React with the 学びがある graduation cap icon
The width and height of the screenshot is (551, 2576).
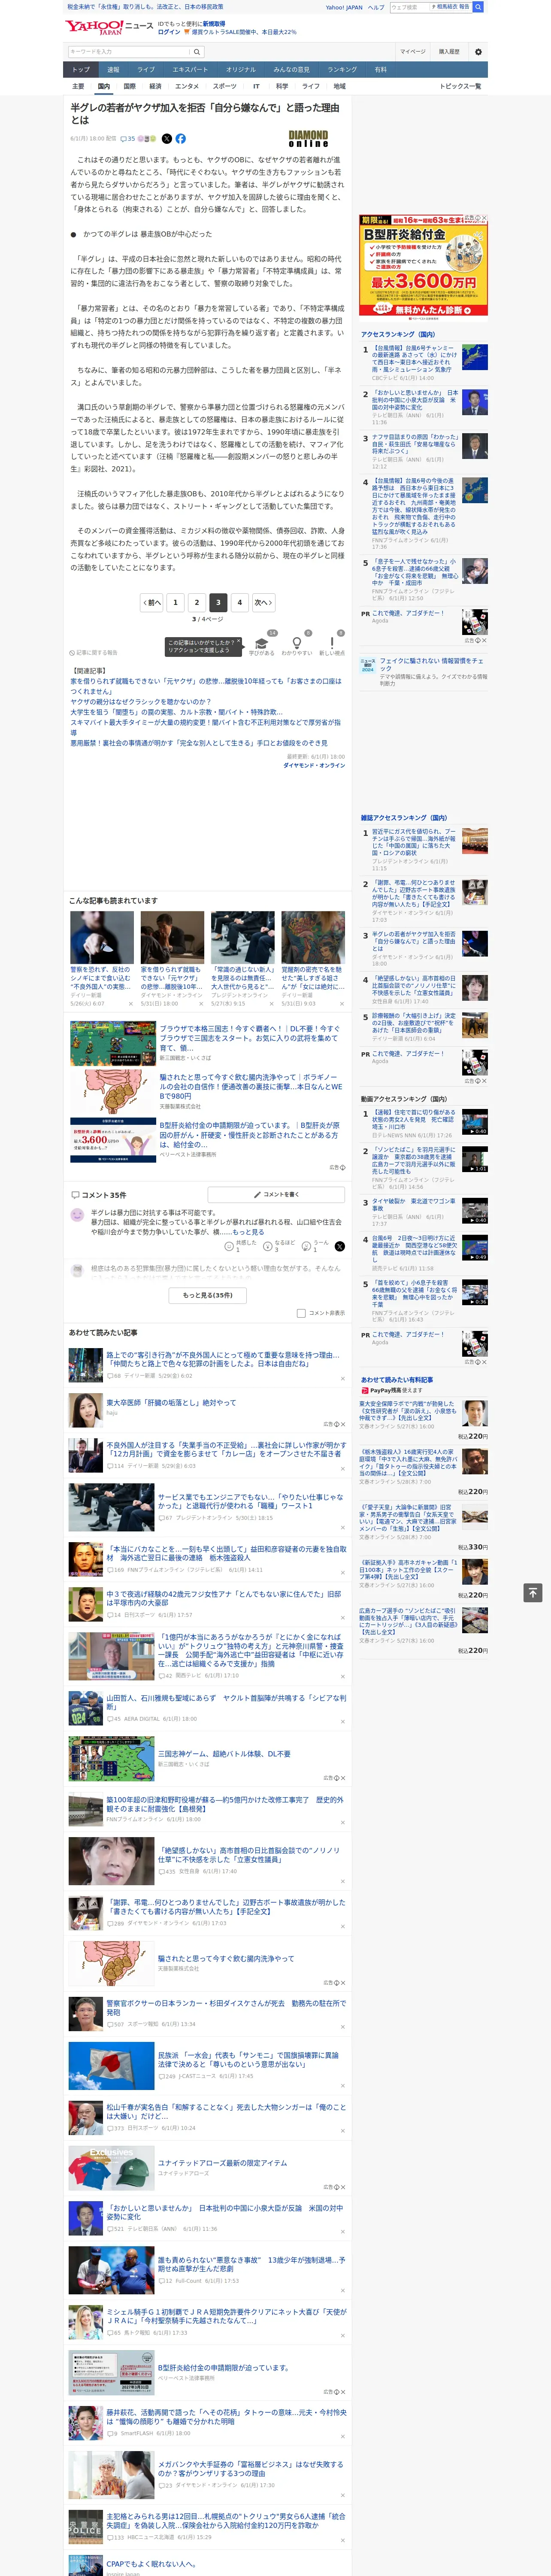pos(262,644)
